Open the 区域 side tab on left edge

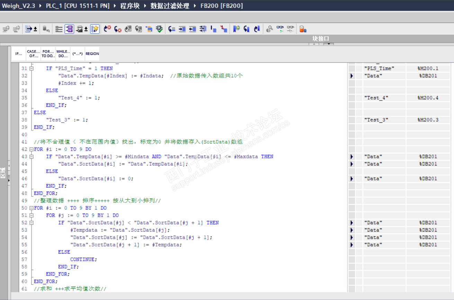(x=3, y=173)
